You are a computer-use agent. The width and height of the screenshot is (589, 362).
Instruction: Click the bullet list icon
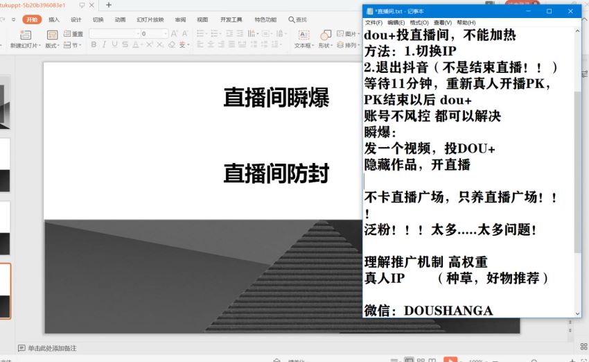(200, 33)
